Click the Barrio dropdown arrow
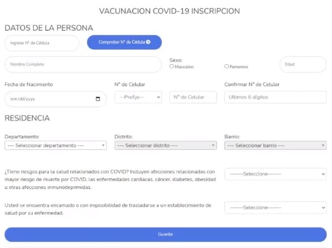This screenshot has height=248, width=332. (323, 145)
